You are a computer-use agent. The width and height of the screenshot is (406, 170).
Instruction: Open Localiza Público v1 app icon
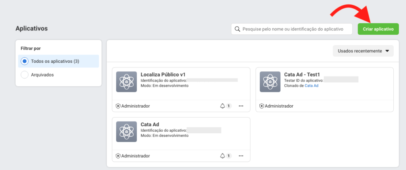(126, 82)
